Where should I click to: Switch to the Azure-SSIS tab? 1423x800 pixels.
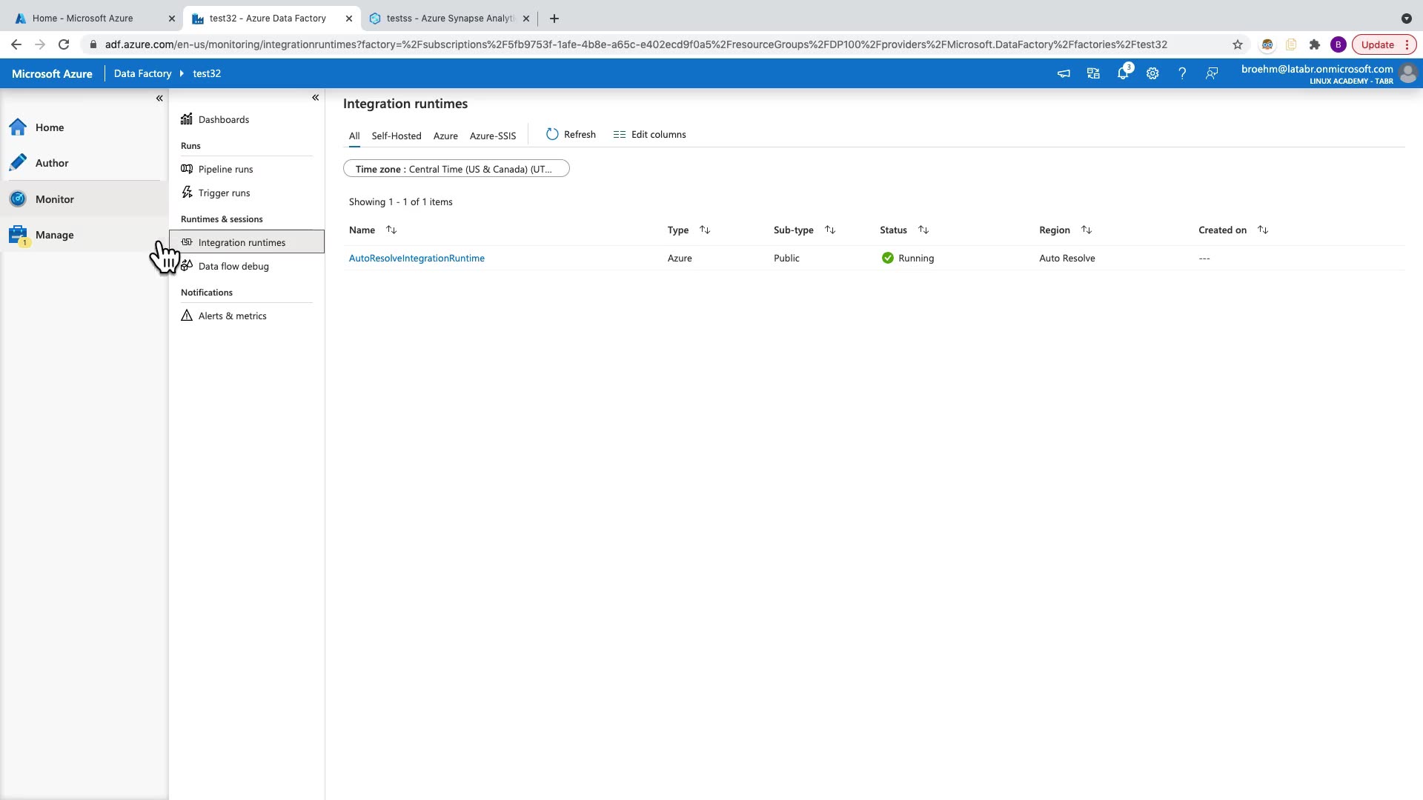tap(492, 136)
